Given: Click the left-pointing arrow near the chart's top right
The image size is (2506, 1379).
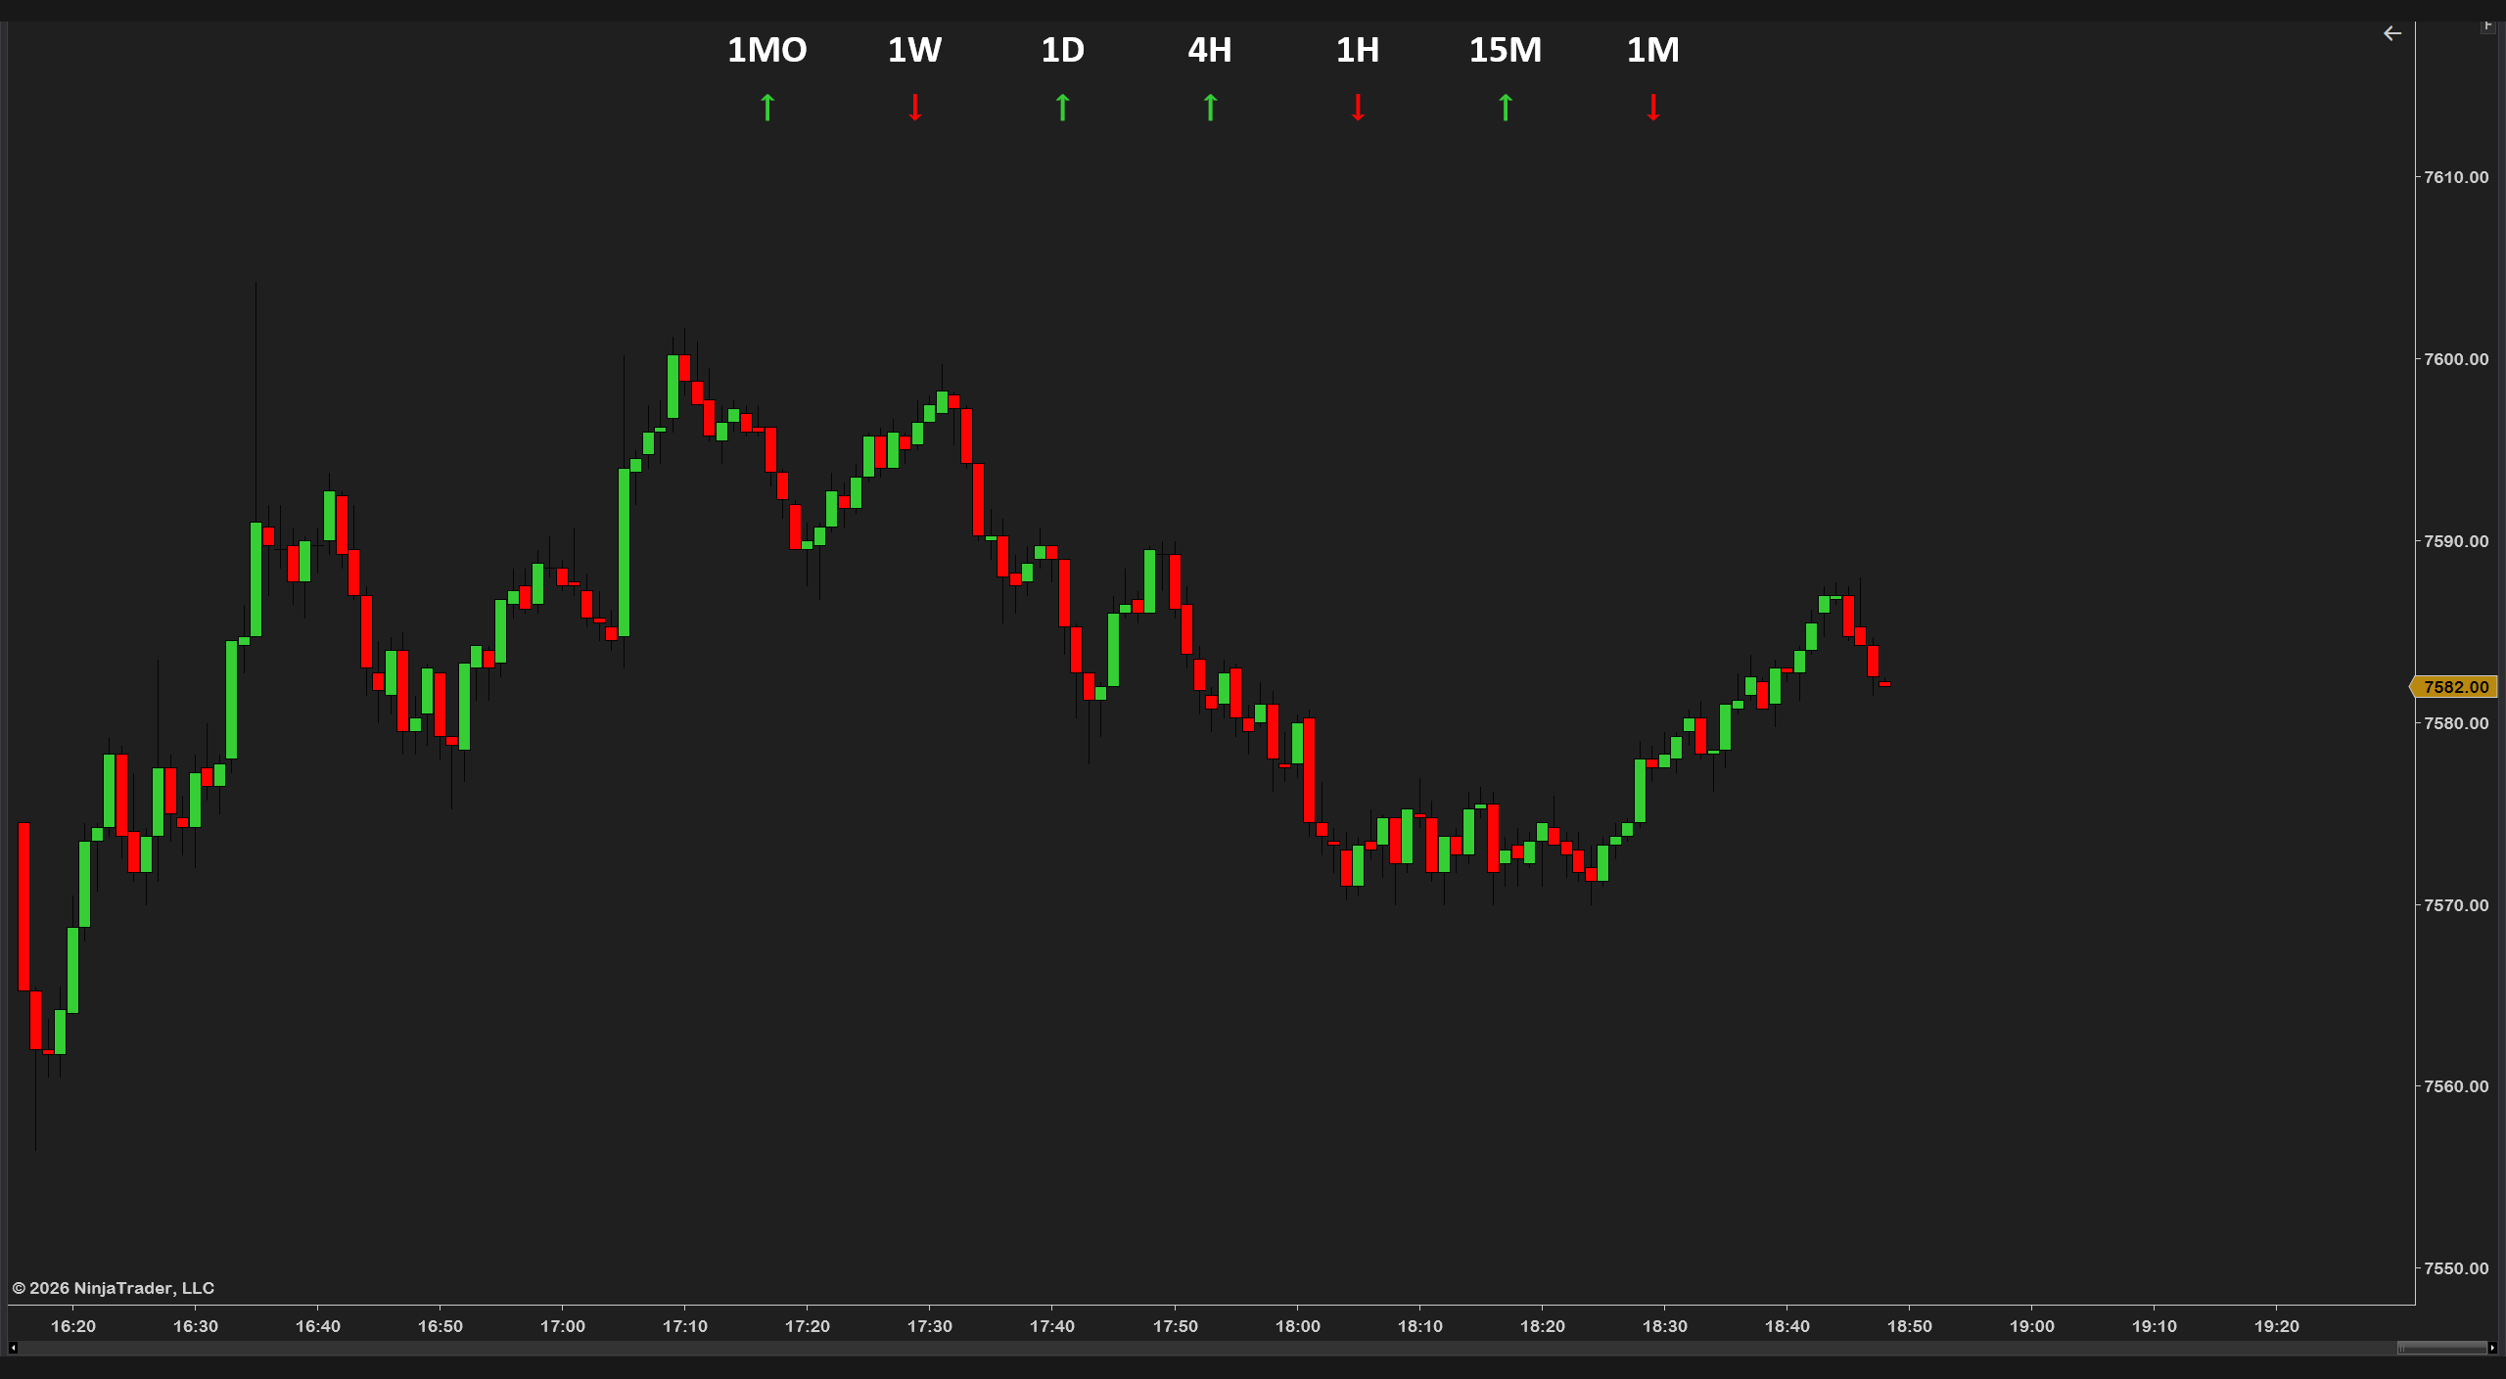Looking at the screenshot, I should pyautogui.click(x=2391, y=33).
